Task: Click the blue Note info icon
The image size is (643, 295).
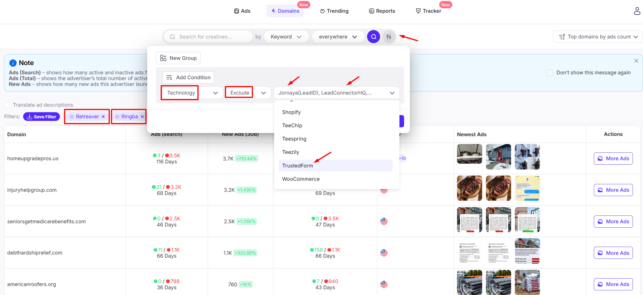Action: [x=13, y=63]
